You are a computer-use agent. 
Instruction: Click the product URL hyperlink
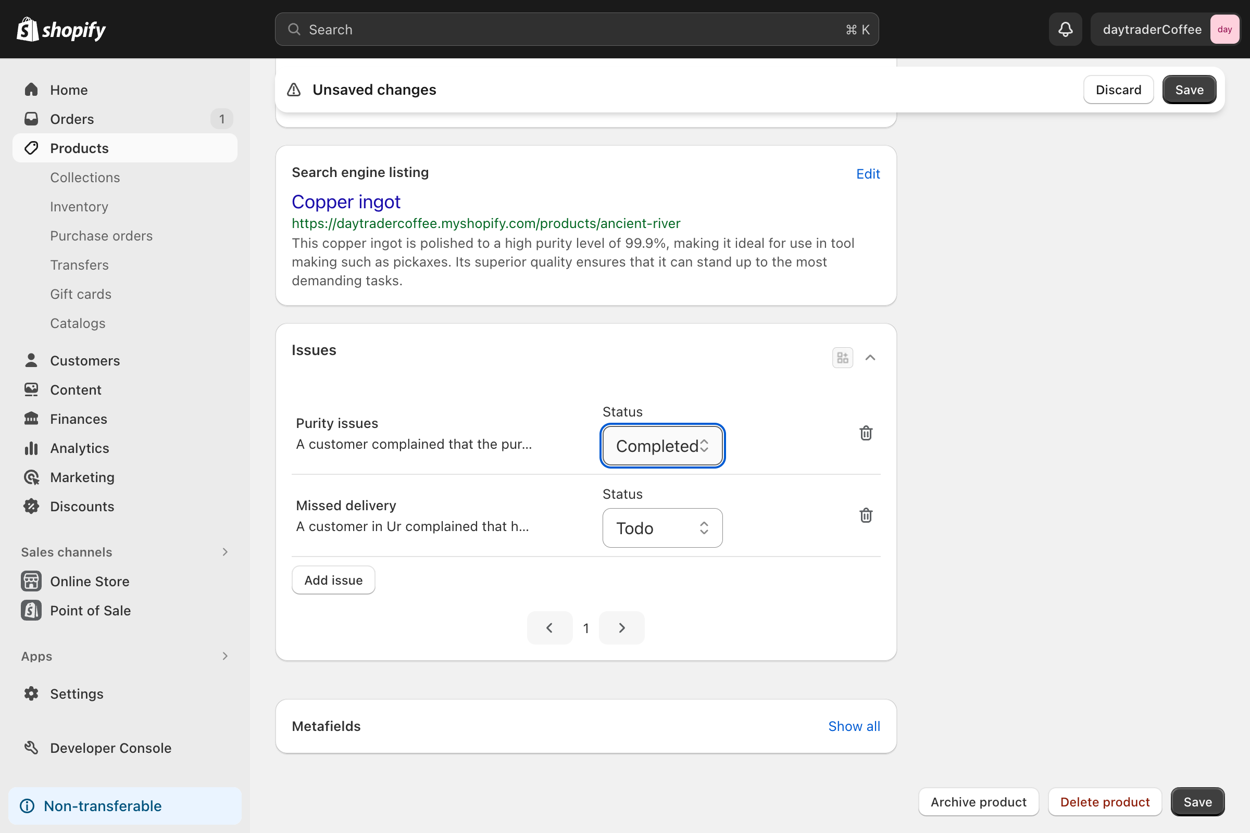tap(485, 223)
